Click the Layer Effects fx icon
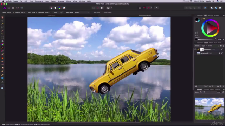 pyautogui.click(x=210, y=86)
